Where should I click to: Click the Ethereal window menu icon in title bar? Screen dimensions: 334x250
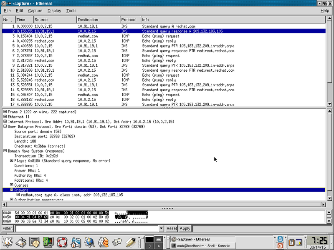pyautogui.click(x=3, y=3)
